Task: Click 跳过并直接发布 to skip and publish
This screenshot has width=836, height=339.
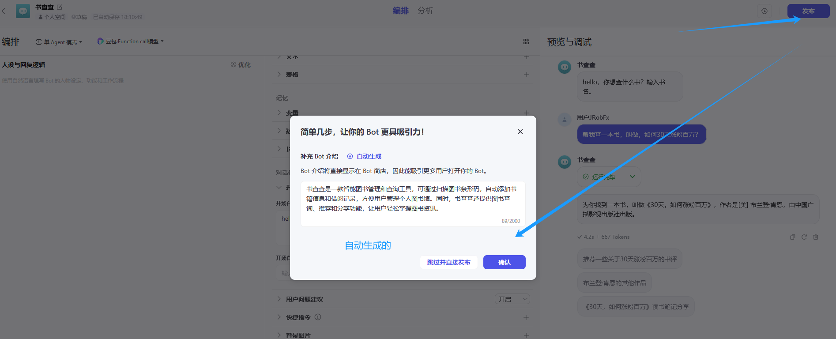Action: (448, 262)
